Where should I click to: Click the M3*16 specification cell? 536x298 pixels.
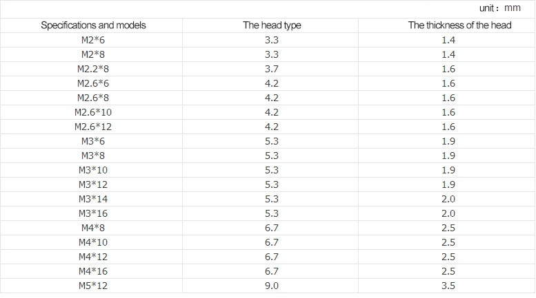93,213
